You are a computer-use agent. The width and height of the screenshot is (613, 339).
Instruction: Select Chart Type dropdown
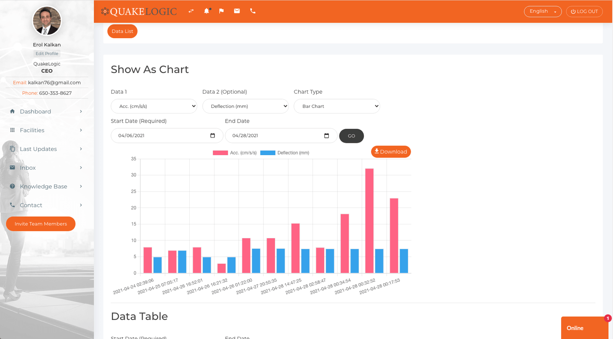point(336,106)
